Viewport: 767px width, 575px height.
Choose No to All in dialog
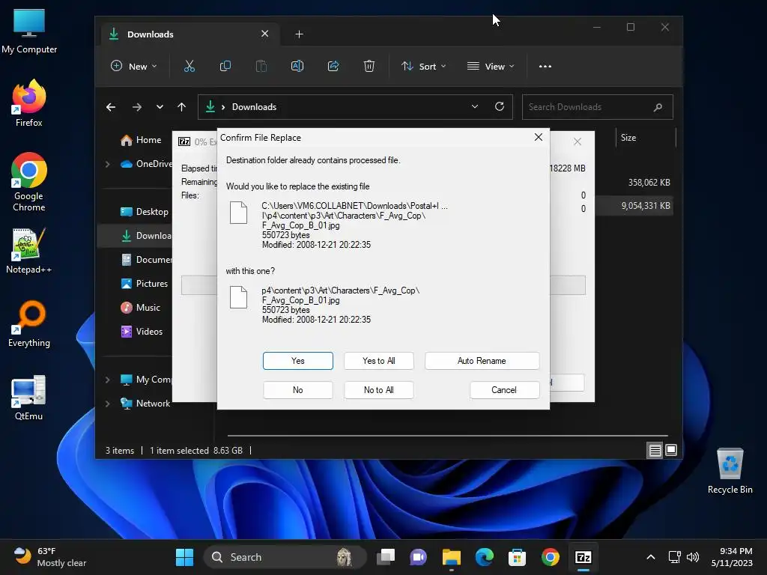coord(378,389)
